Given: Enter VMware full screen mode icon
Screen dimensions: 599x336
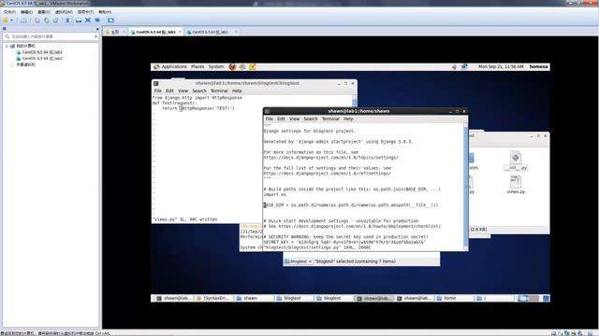Looking at the screenshot, I should click(88, 21).
